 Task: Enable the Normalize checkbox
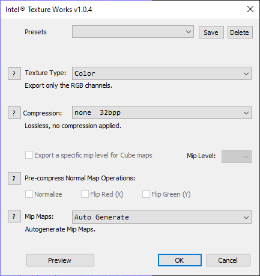(29, 194)
